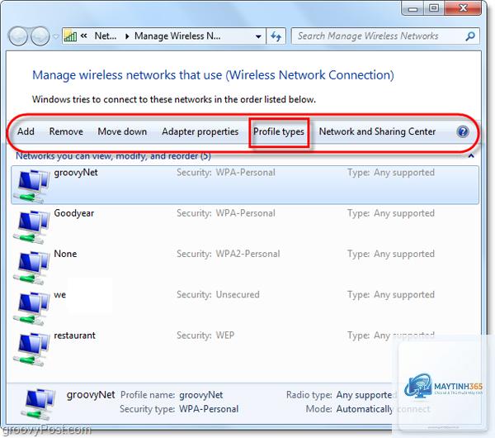Click Add in the toolbar
The image size is (495, 438).
click(x=26, y=131)
